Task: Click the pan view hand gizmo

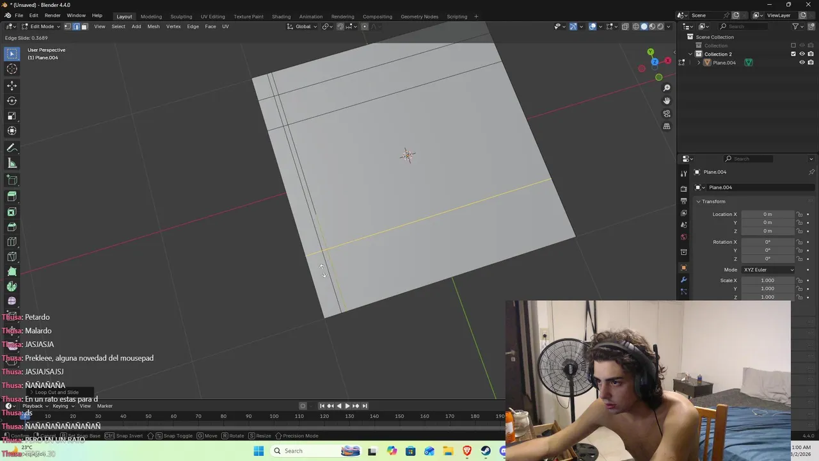Action: coord(667,101)
